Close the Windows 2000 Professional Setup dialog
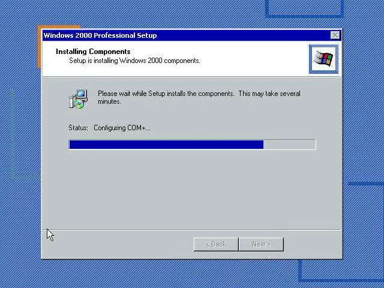The height and width of the screenshot is (288, 384). tap(335, 35)
